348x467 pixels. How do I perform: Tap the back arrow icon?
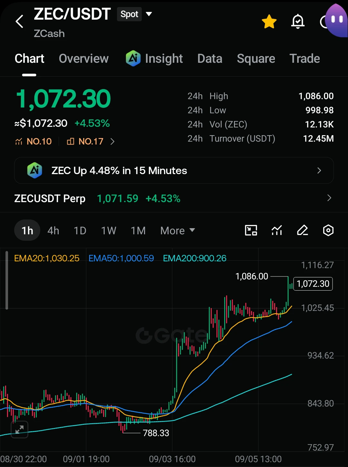[19, 22]
